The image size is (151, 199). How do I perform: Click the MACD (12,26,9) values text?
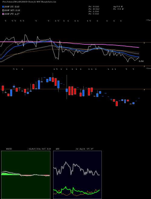39,149
